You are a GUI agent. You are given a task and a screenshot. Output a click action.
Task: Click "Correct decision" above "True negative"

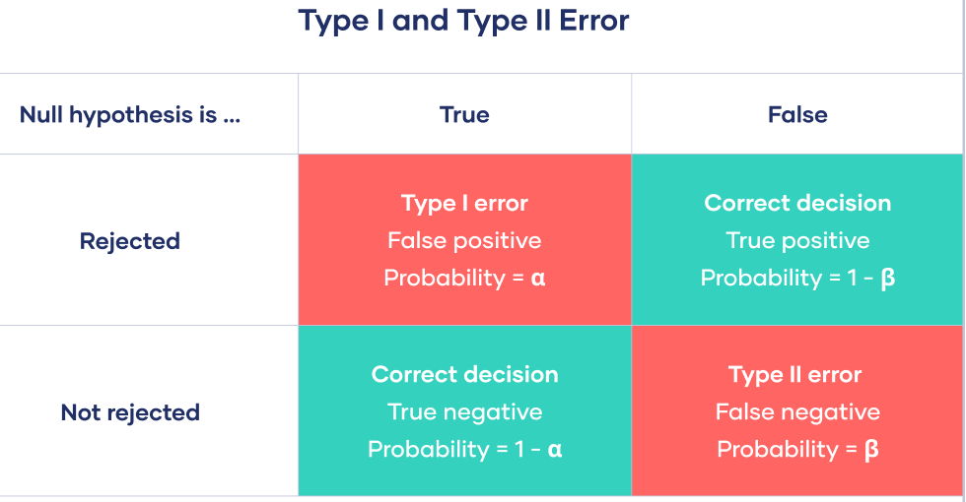click(x=464, y=375)
